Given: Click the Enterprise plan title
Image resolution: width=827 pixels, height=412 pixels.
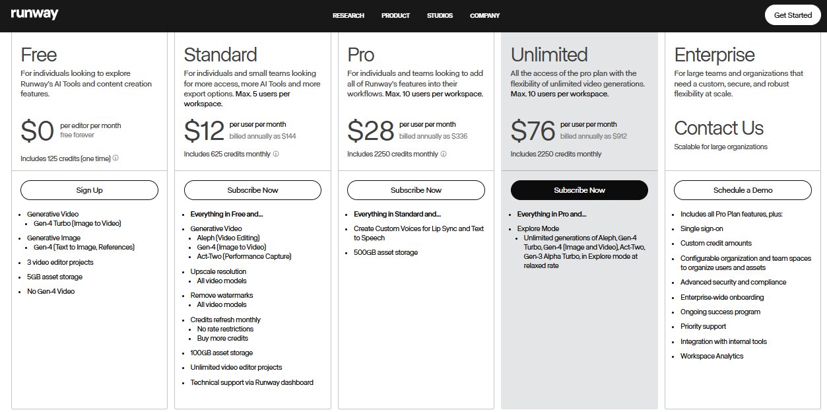Looking at the screenshot, I should [x=714, y=54].
